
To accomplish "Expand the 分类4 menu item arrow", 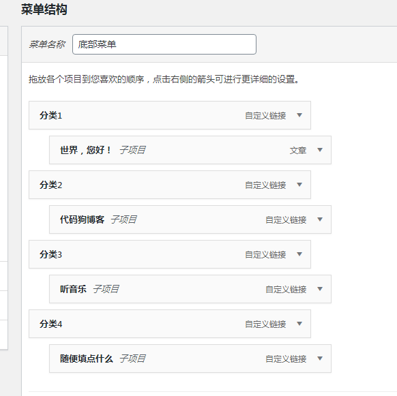I will (299, 324).
